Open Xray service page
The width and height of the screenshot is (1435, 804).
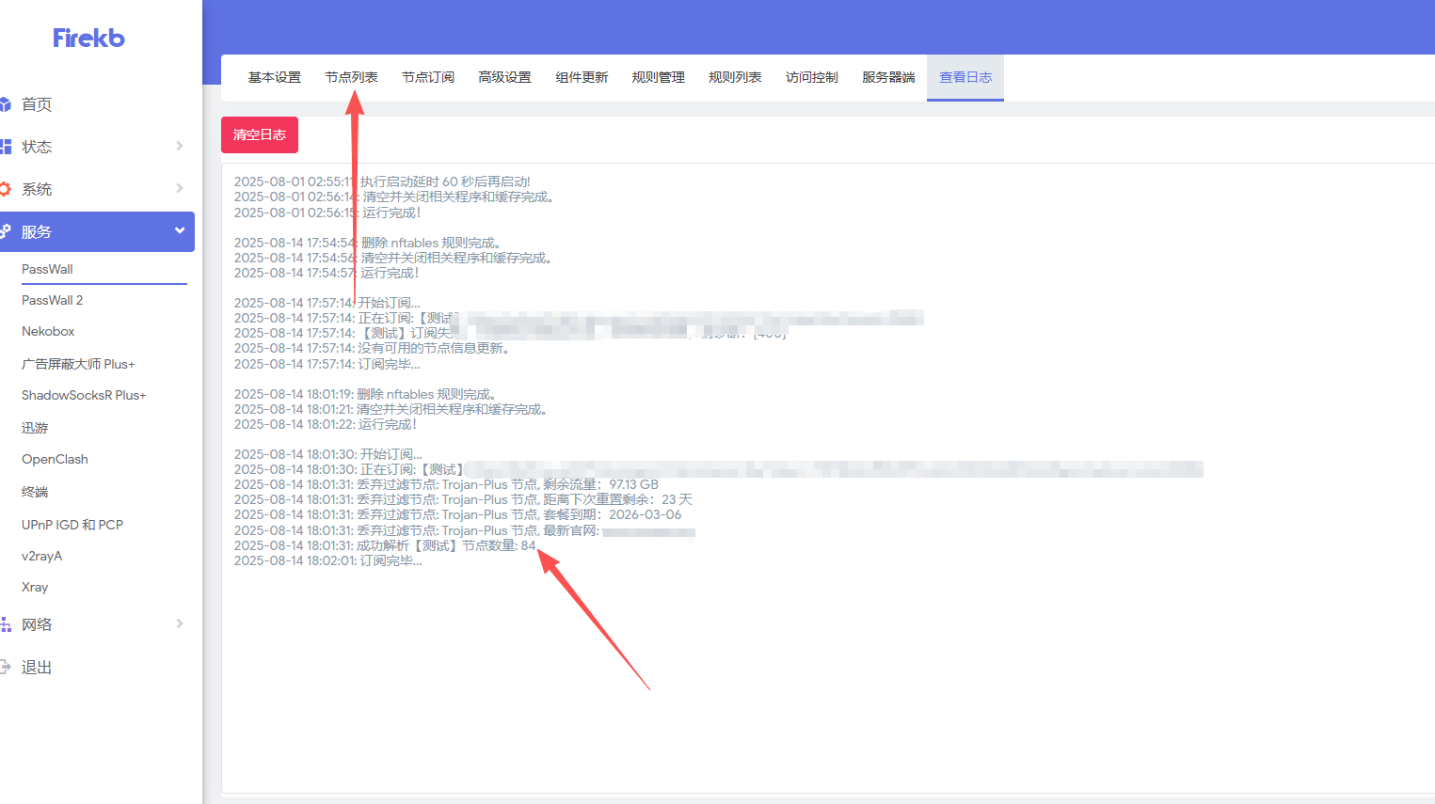click(x=35, y=587)
